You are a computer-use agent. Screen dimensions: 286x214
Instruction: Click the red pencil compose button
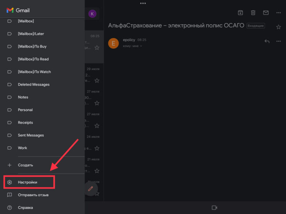click(91, 189)
